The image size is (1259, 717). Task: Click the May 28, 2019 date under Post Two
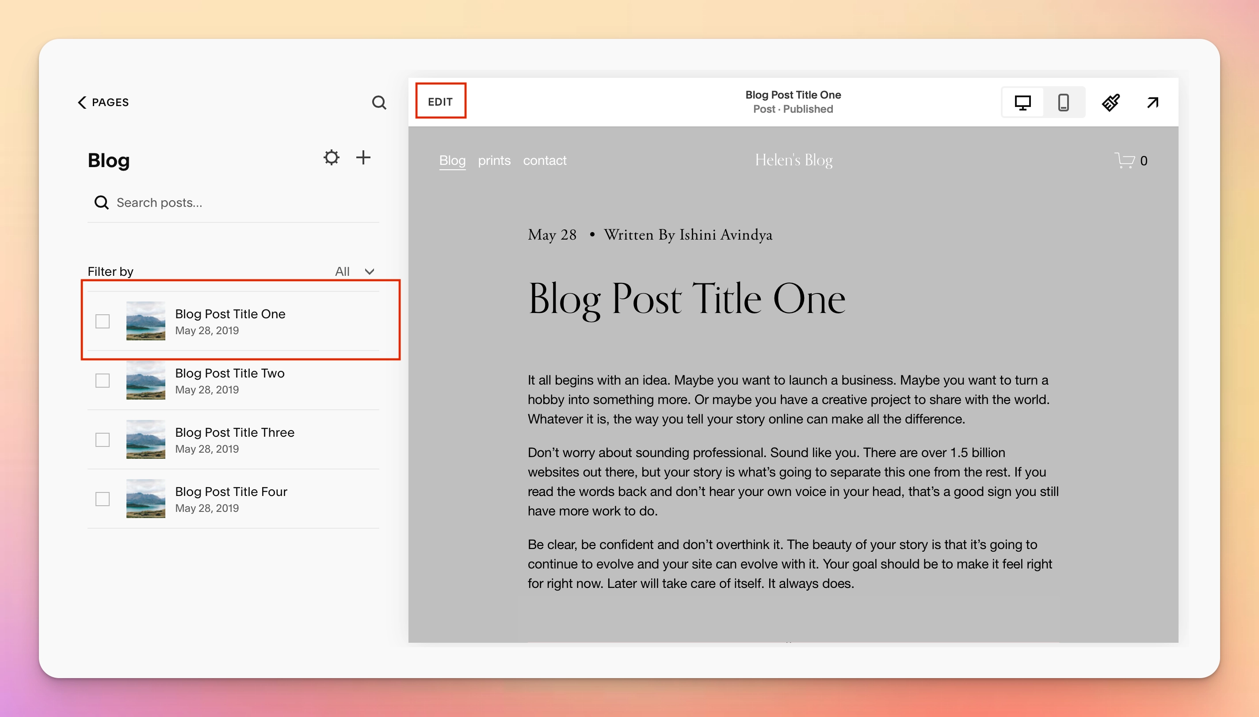tap(207, 389)
